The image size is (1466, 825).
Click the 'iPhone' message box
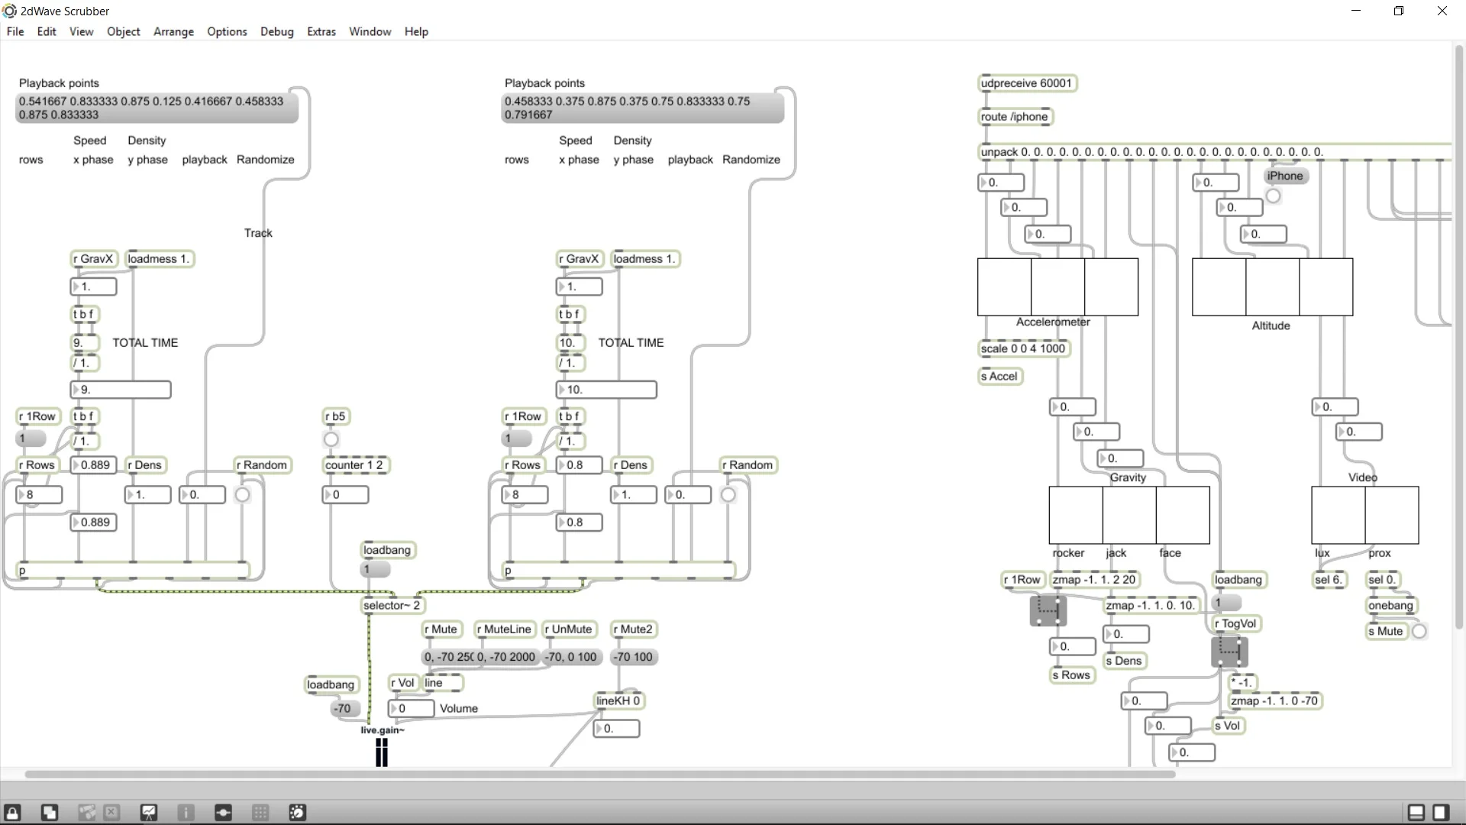1285,176
